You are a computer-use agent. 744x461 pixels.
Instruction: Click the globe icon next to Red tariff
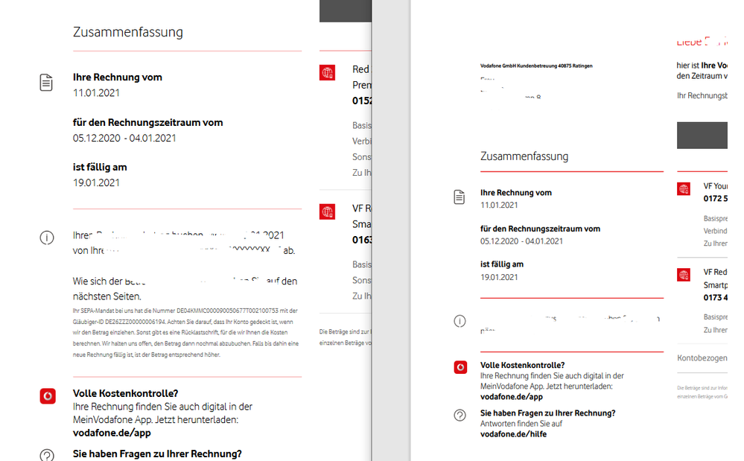click(x=328, y=72)
